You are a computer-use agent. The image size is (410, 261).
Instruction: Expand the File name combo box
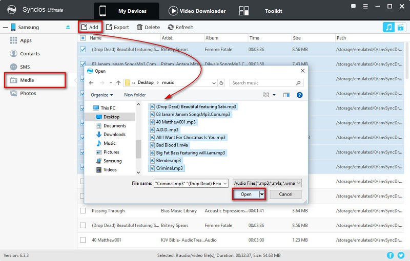point(225,184)
